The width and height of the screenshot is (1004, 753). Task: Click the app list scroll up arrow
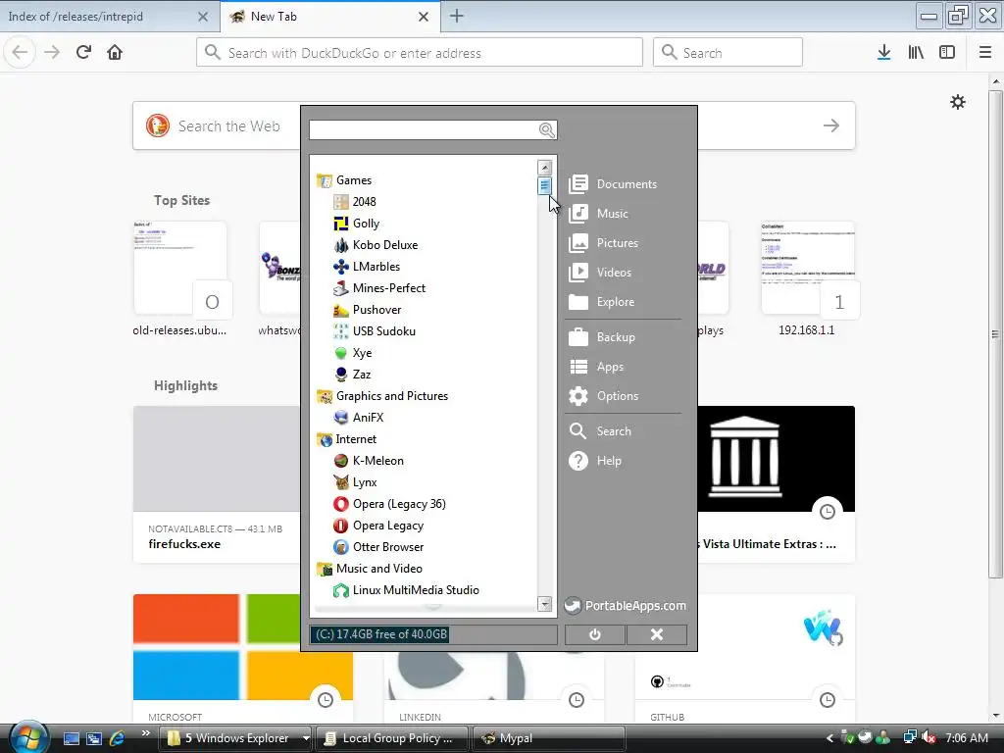pyautogui.click(x=545, y=168)
